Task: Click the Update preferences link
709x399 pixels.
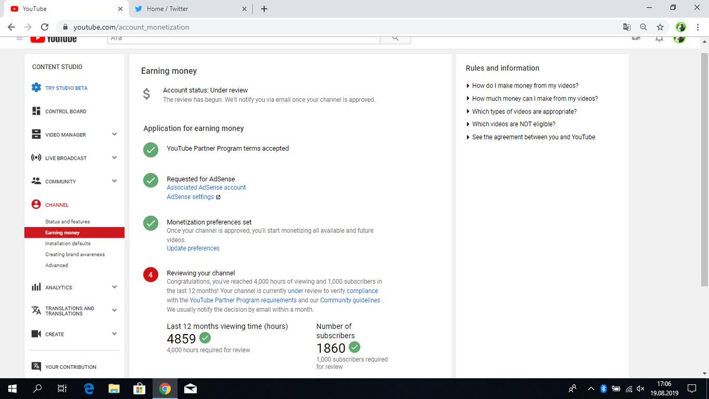Action: coord(193,248)
